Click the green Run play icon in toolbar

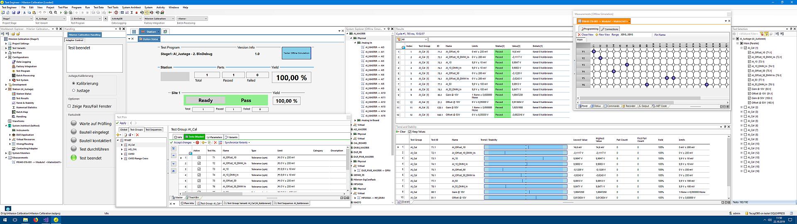click(x=61, y=13)
